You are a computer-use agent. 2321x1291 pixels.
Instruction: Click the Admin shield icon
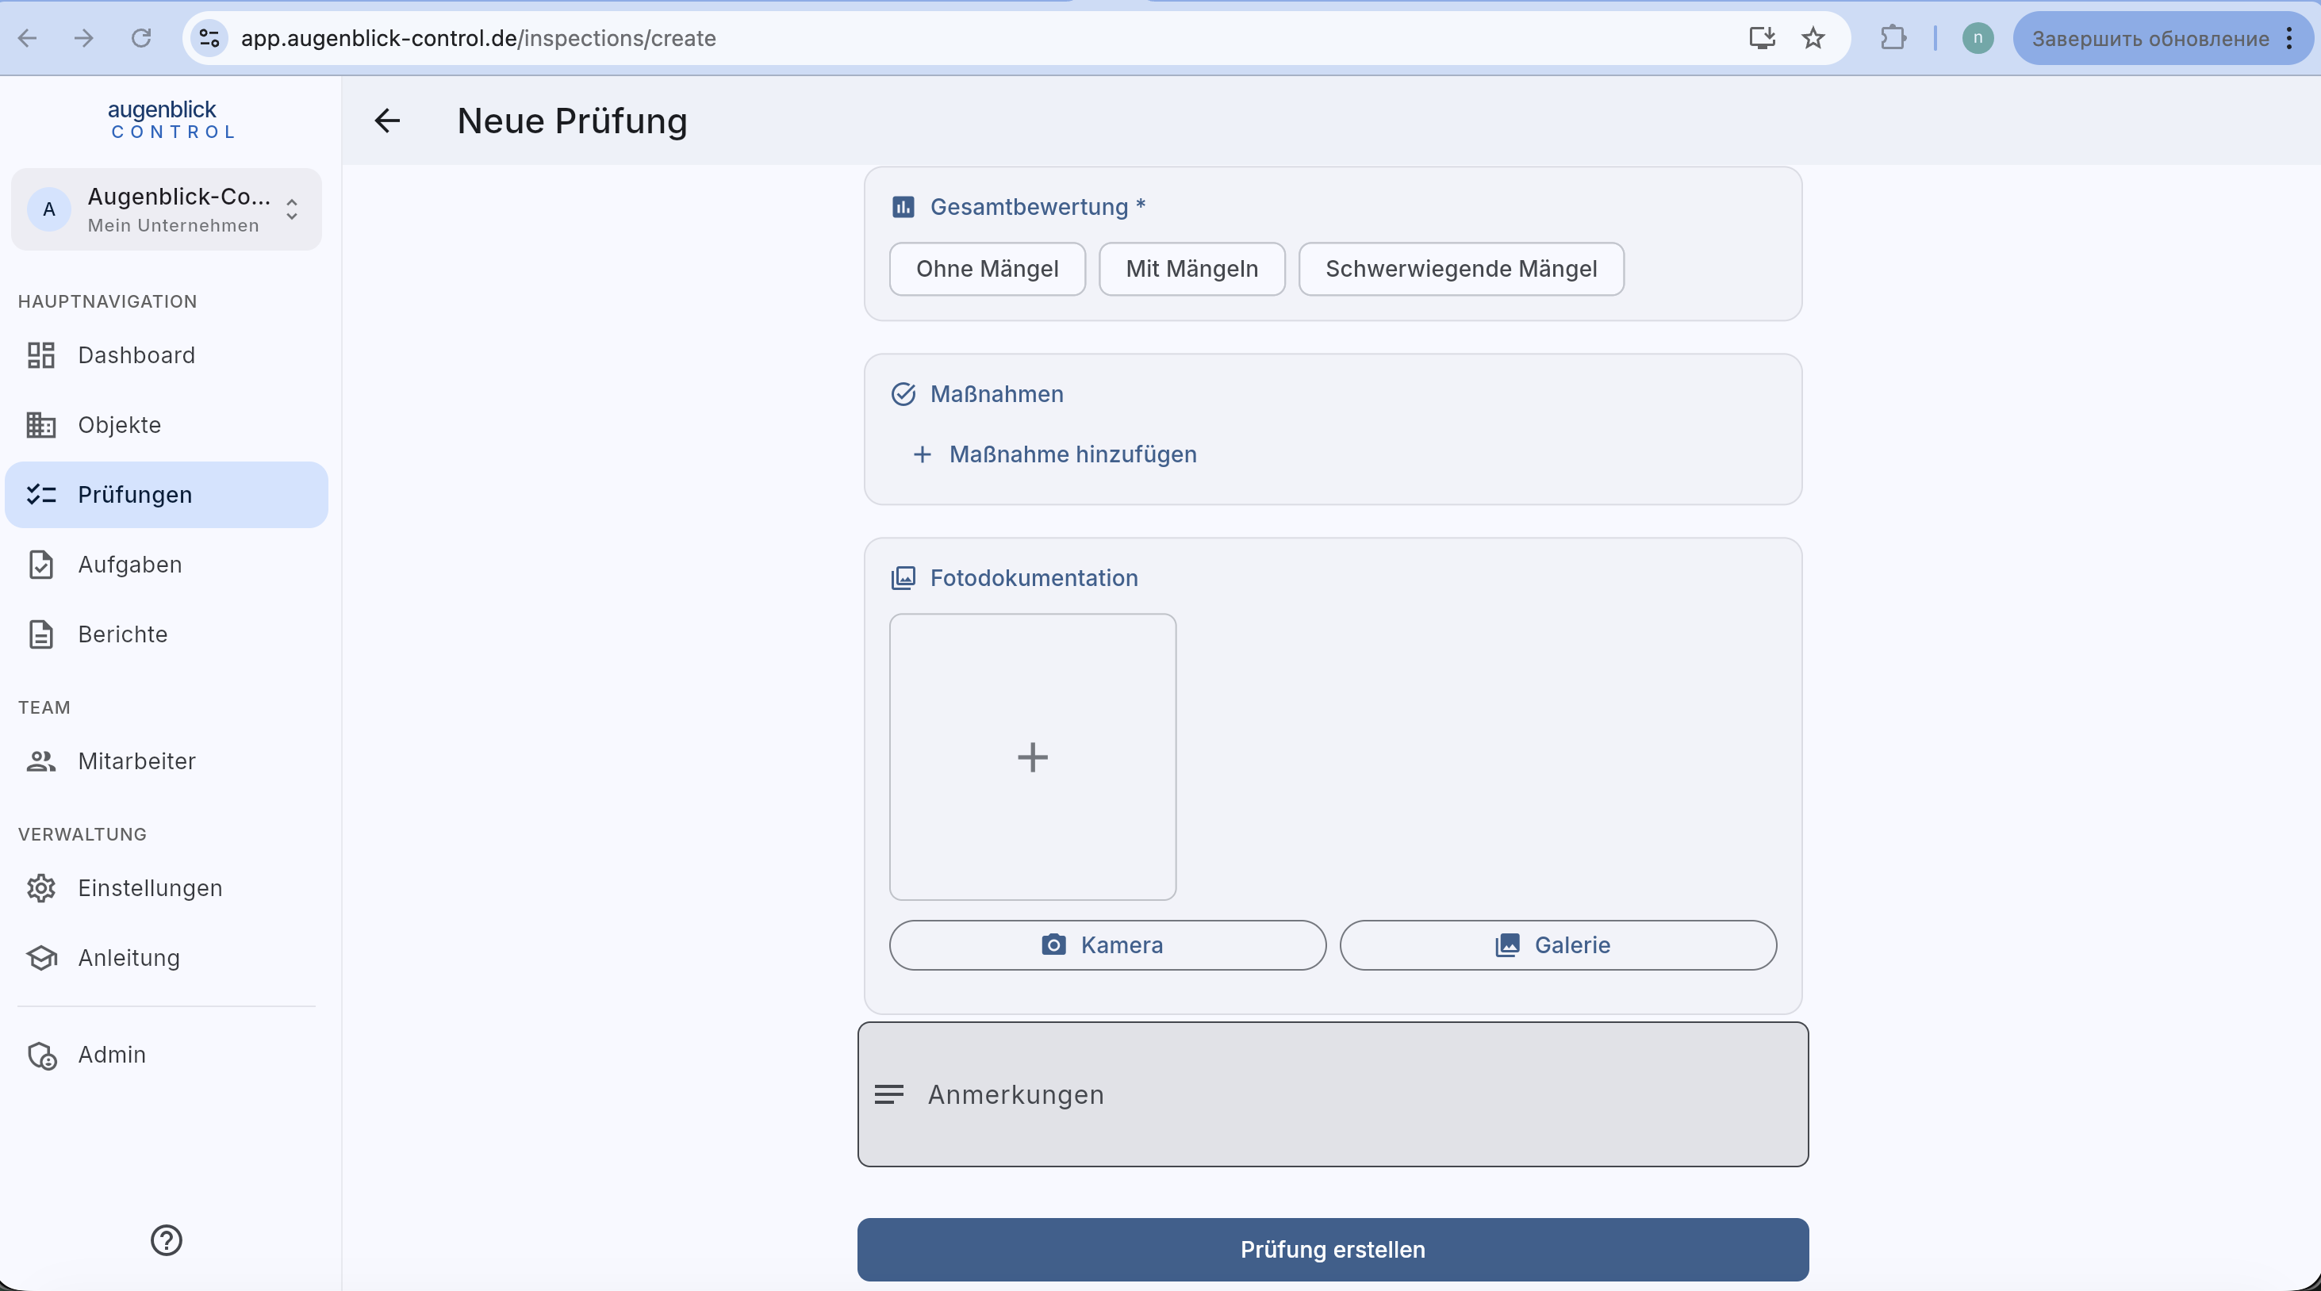(x=42, y=1055)
